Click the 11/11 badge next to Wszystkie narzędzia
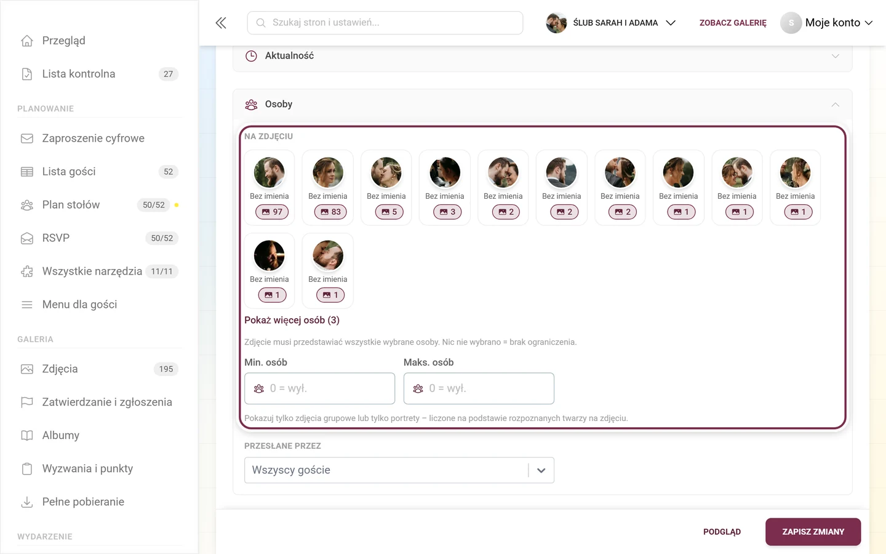 pos(162,271)
